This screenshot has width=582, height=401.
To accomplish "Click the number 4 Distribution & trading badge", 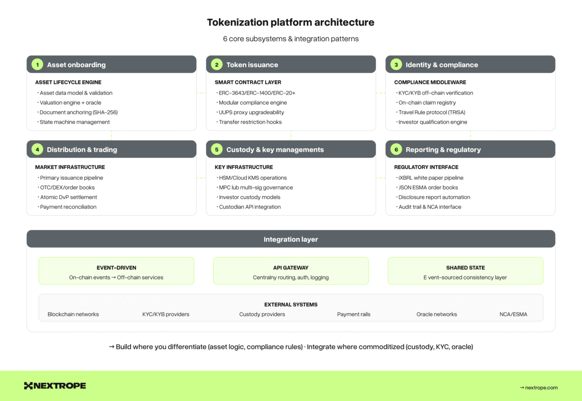I will coord(37,150).
